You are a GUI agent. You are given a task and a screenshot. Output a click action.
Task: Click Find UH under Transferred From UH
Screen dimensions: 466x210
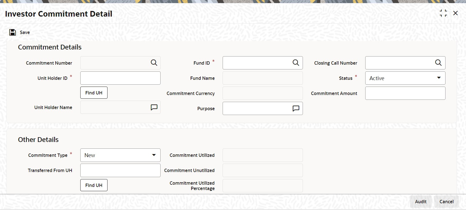click(94, 185)
